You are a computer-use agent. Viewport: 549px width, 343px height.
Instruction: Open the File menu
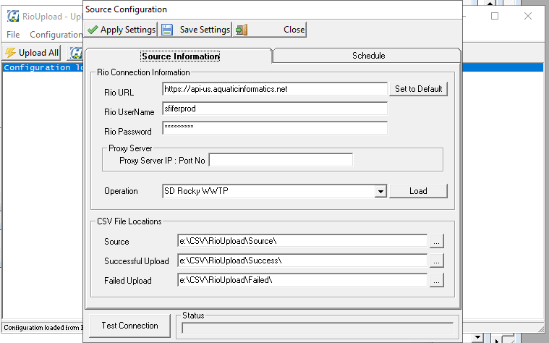tap(13, 35)
